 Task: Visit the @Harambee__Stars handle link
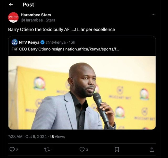[38, 20]
